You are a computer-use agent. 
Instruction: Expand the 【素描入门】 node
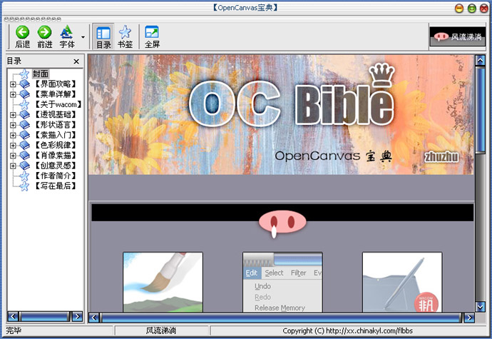click(13, 135)
